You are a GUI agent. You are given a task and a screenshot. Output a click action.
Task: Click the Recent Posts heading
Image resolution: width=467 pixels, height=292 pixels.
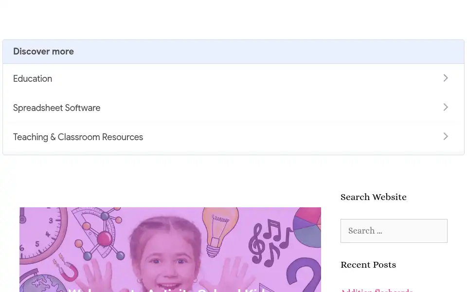(368, 265)
